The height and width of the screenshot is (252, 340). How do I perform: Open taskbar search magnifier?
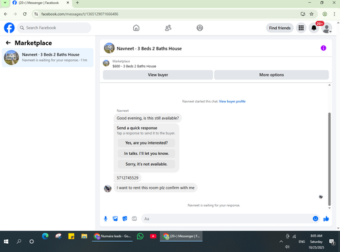(x=19, y=242)
